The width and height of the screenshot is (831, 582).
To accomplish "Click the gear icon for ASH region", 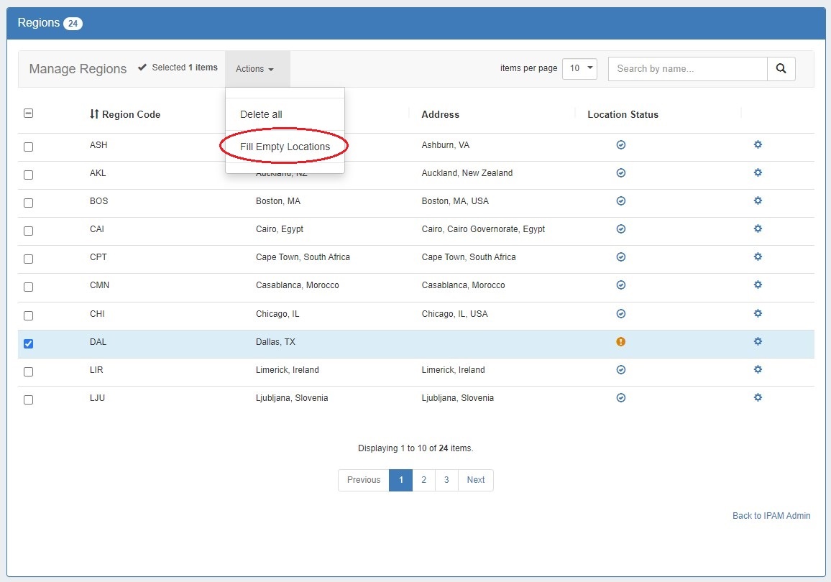I will [x=758, y=145].
